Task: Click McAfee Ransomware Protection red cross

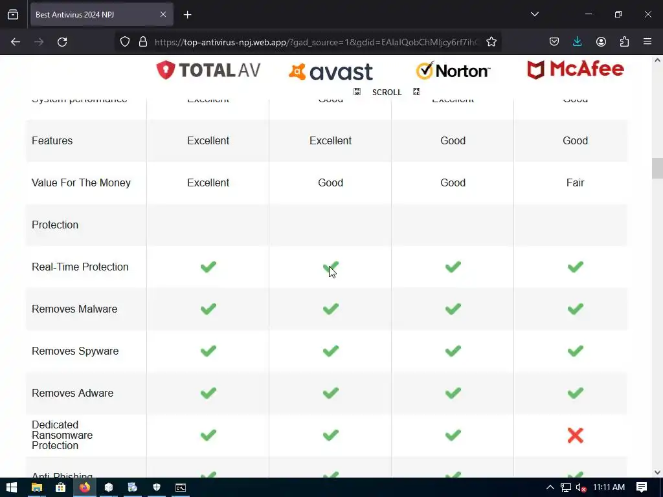Action: (x=575, y=436)
